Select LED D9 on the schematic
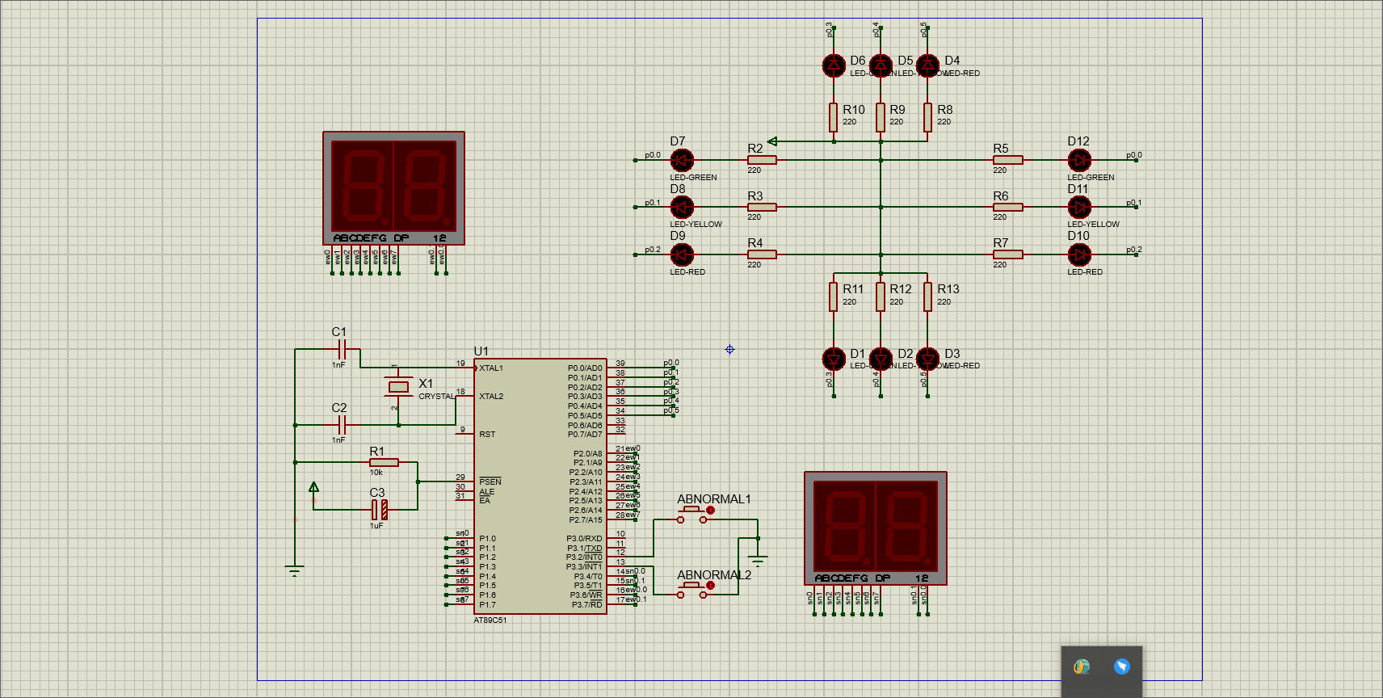1383x698 pixels. 682,254
